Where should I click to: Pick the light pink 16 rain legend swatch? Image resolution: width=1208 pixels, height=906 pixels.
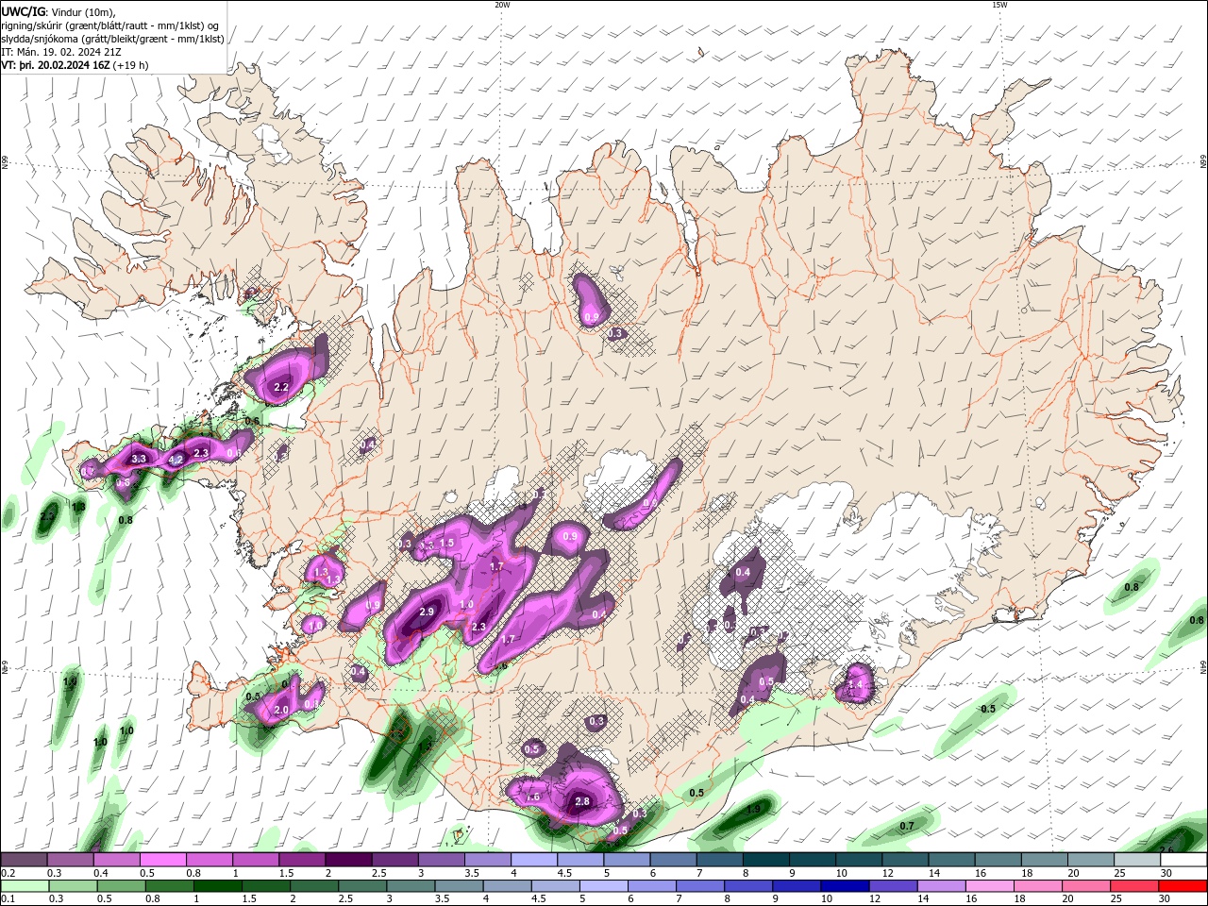pos(988,886)
